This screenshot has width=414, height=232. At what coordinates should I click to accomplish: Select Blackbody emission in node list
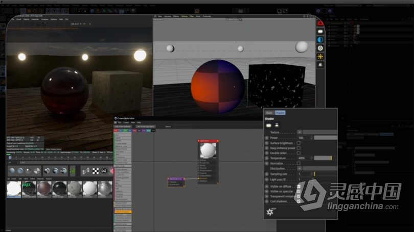(123, 209)
